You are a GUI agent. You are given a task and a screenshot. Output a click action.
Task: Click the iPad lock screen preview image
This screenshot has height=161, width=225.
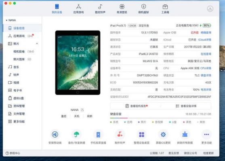[78, 63]
